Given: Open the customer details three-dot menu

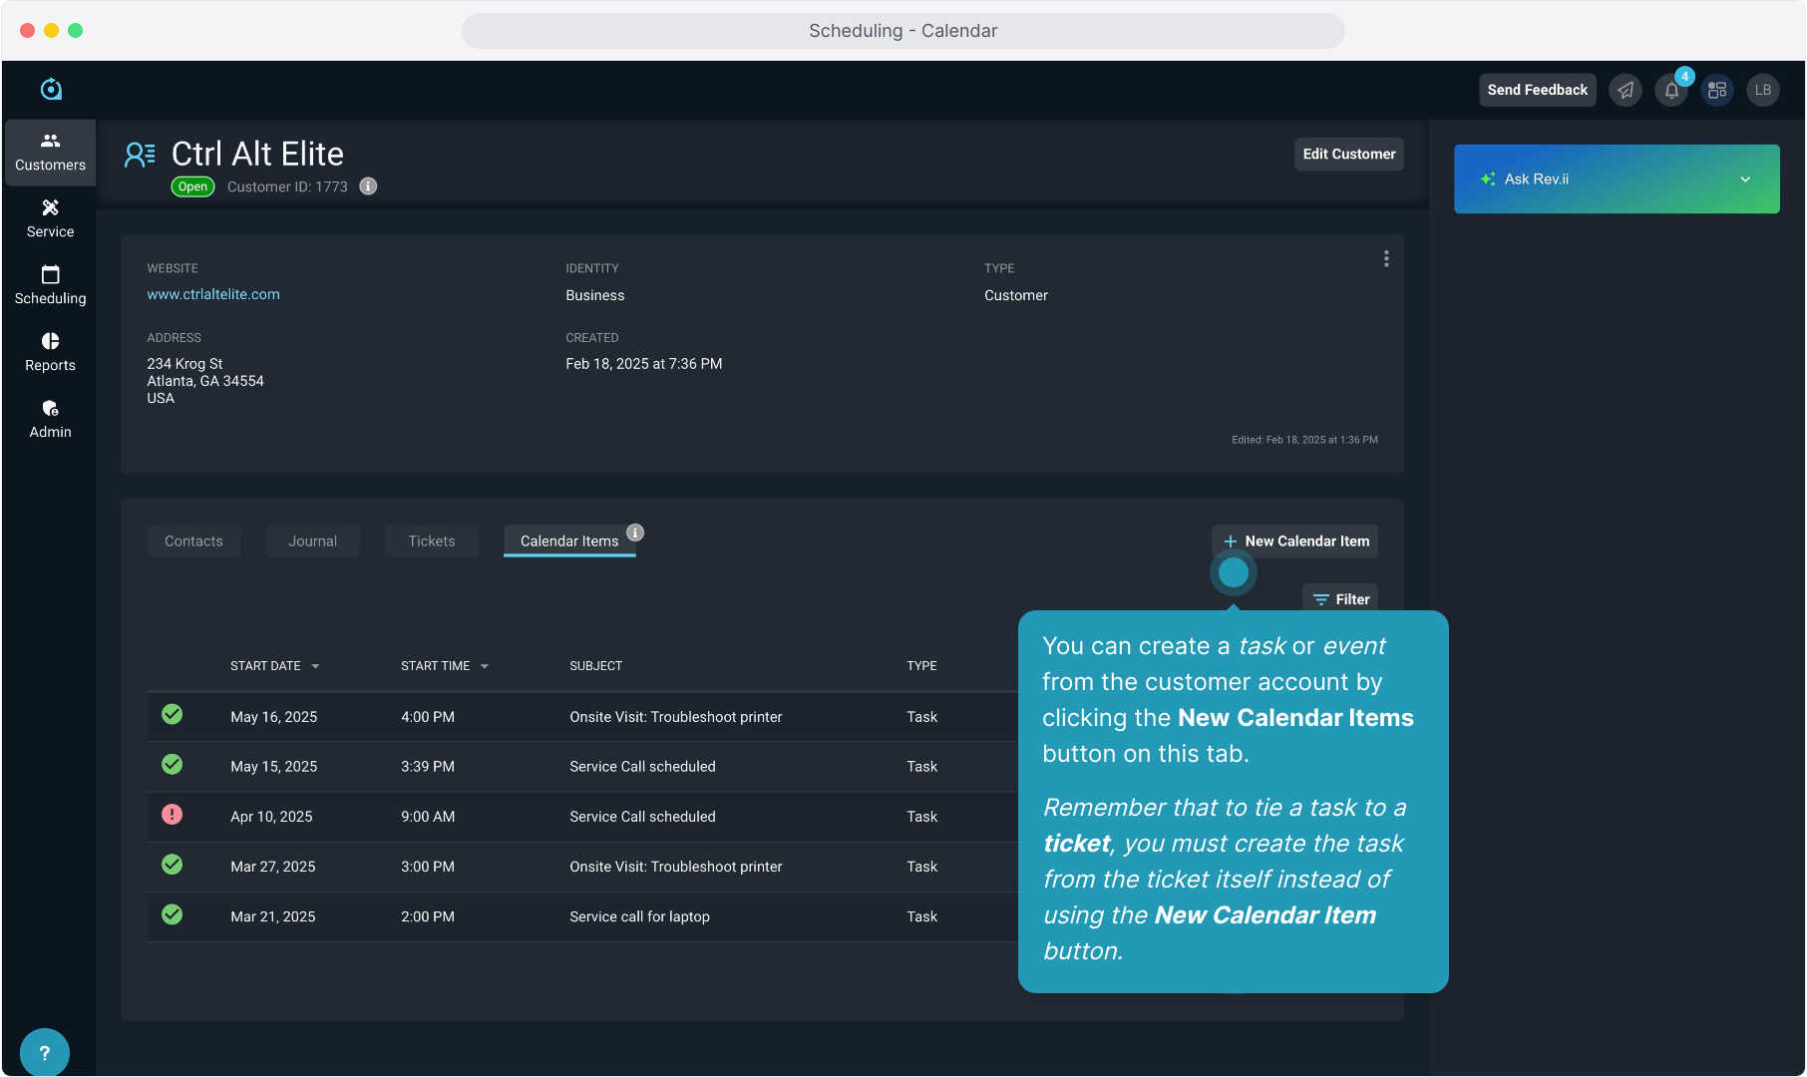Looking at the screenshot, I should pos(1386,259).
